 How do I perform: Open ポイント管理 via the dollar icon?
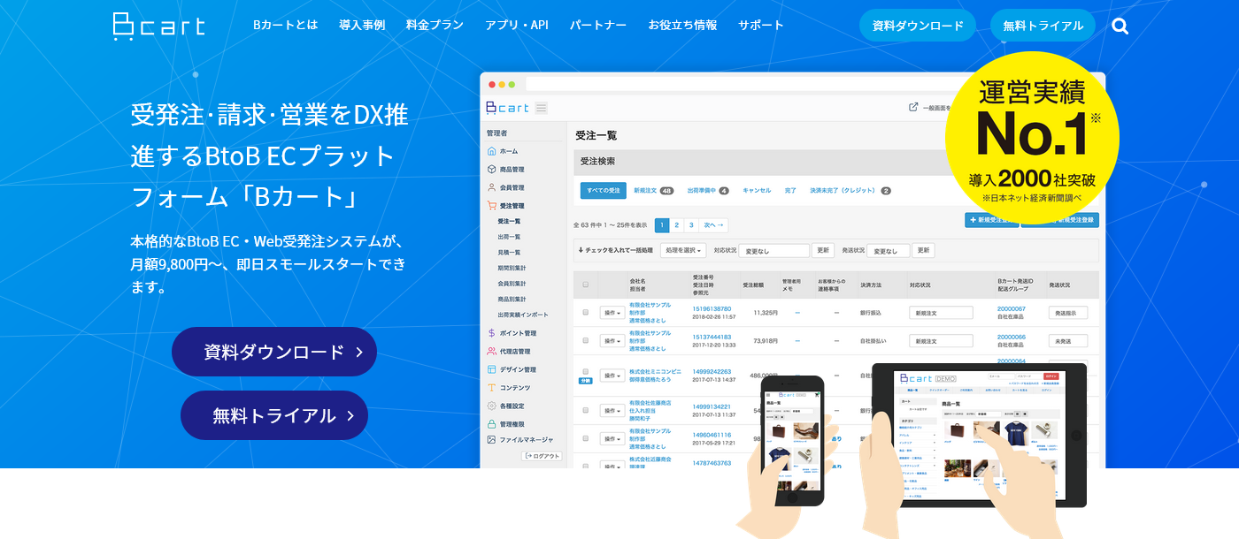click(491, 334)
